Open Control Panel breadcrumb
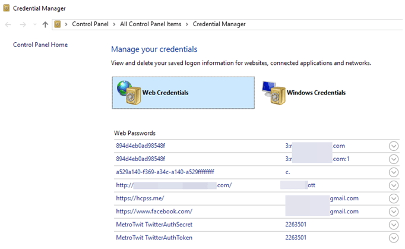Screen dimensions: 405x249 pyautogui.click(x=90, y=24)
